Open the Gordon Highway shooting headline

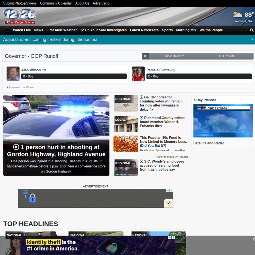[x=56, y=151]
